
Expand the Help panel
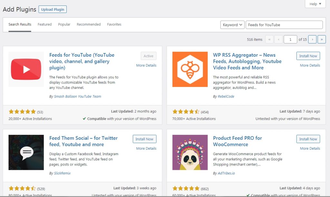tap(315, 4)
